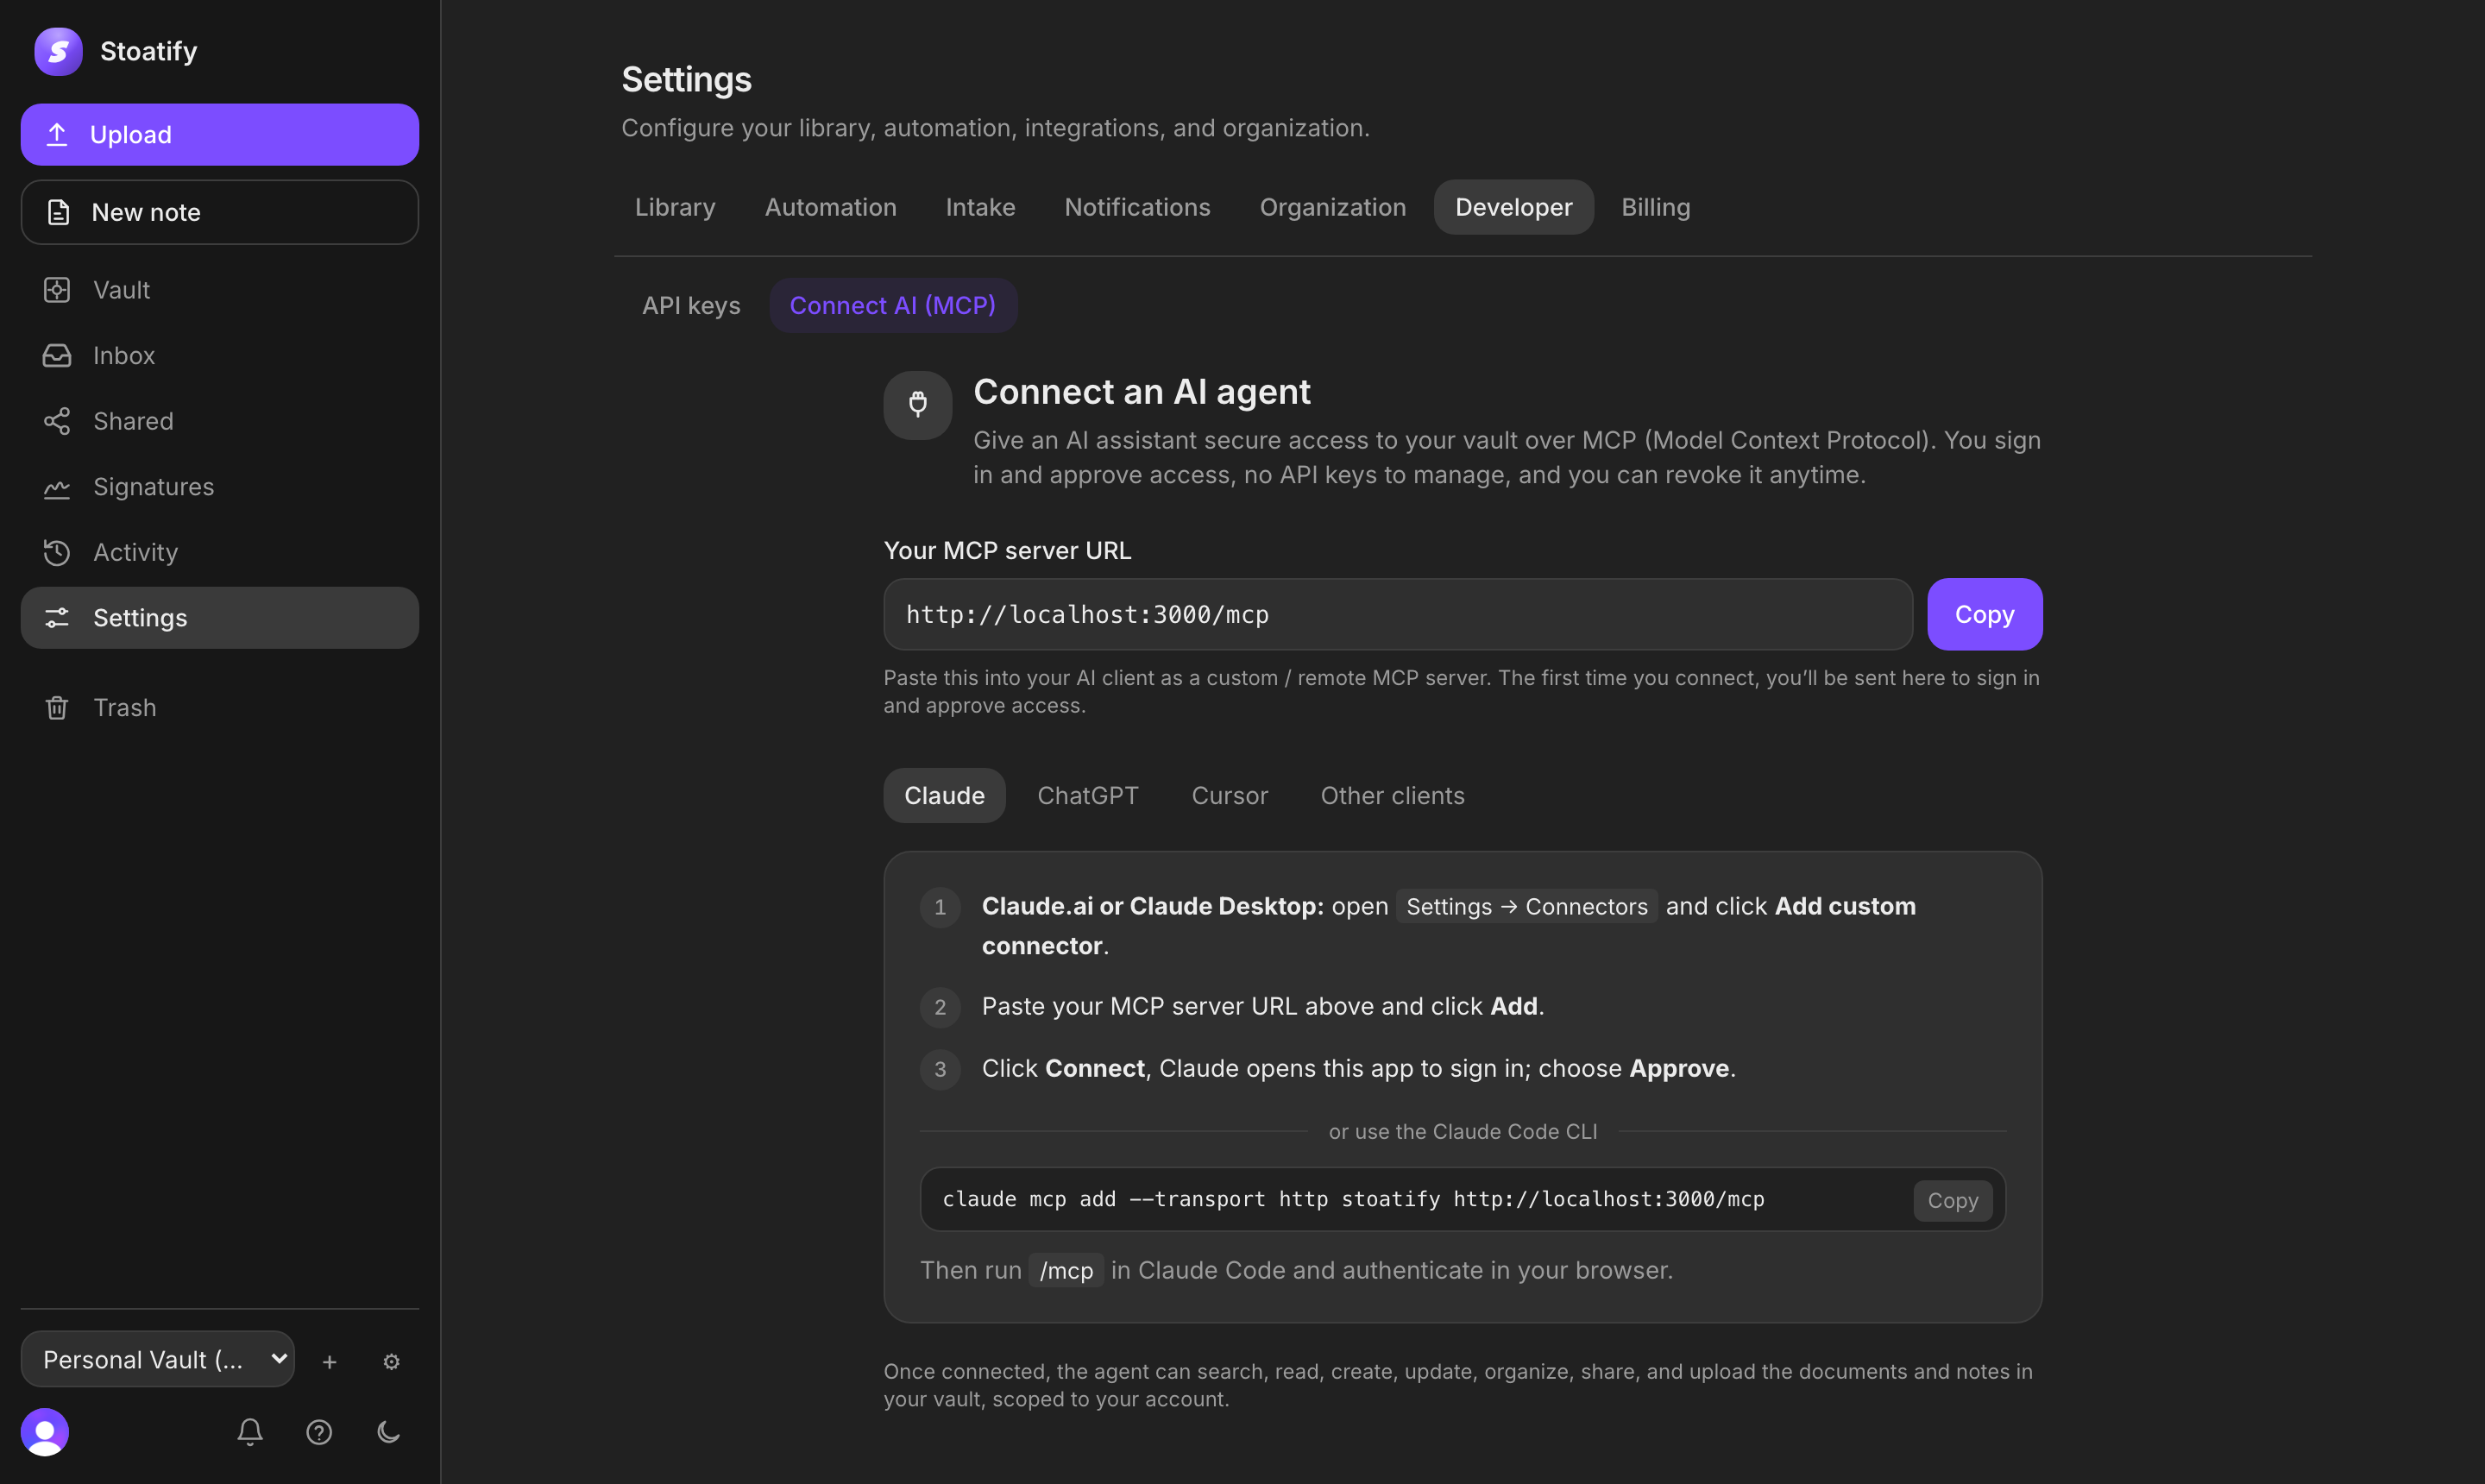This screenshot has height=1484, width=2485.
Task: Switch to the Billing tab
Action: pyautogui.click(x=1655, y=207)
